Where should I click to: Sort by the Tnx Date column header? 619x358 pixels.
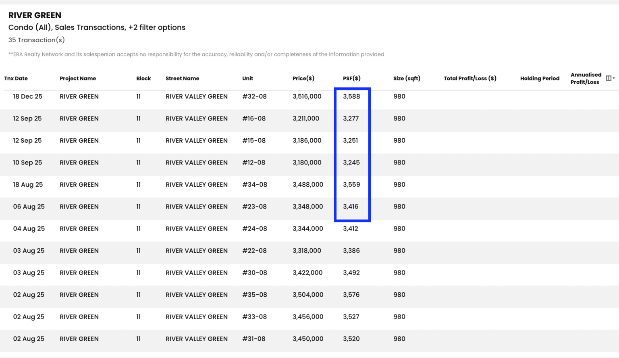(16, 78)
